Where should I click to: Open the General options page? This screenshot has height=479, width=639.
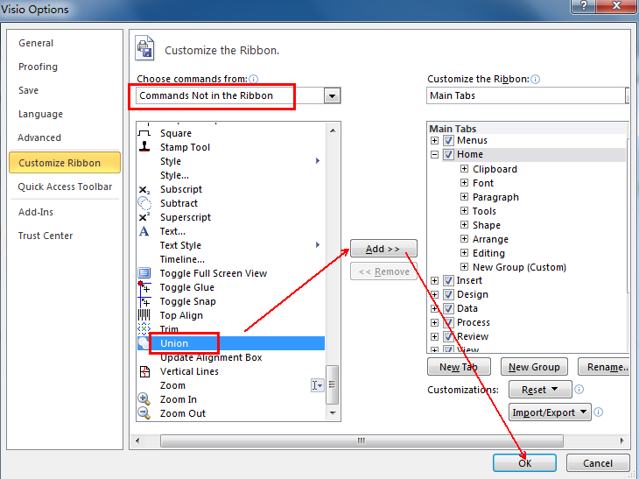point(36,43)
